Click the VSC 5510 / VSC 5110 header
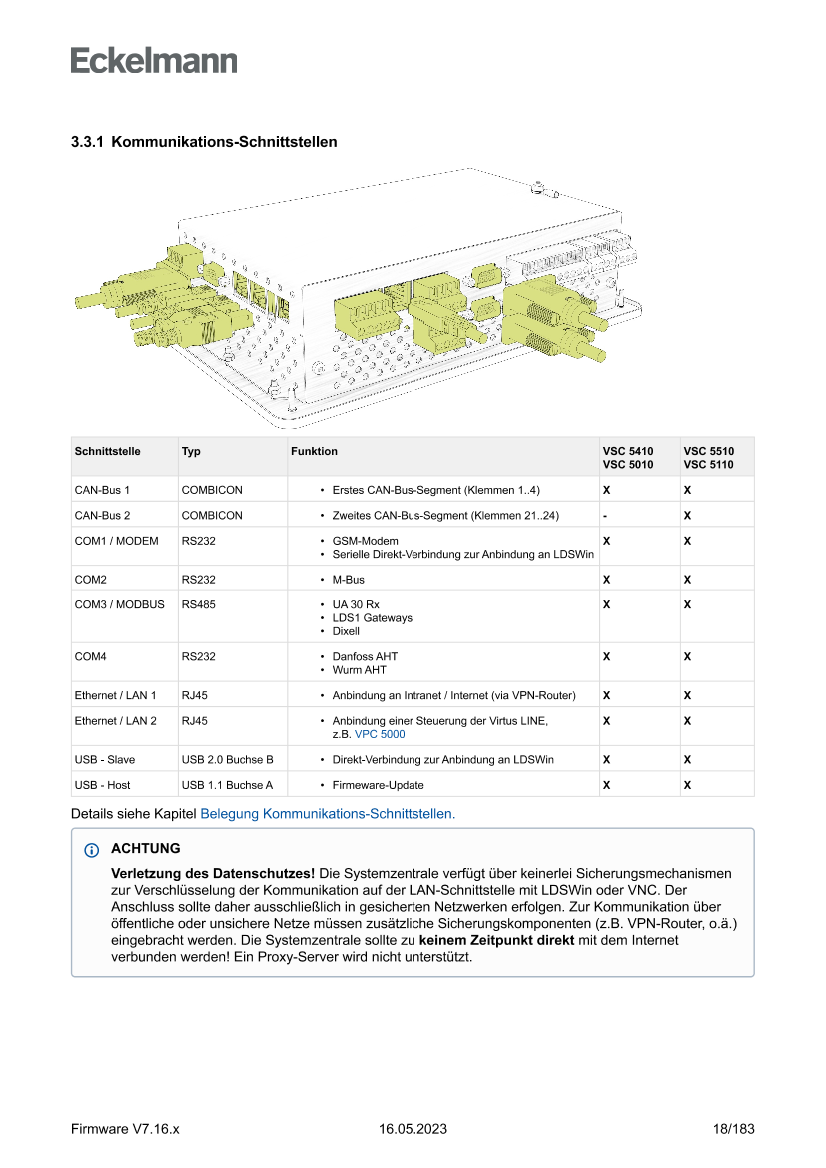826x1168 pixels. [x=709, y=458]
